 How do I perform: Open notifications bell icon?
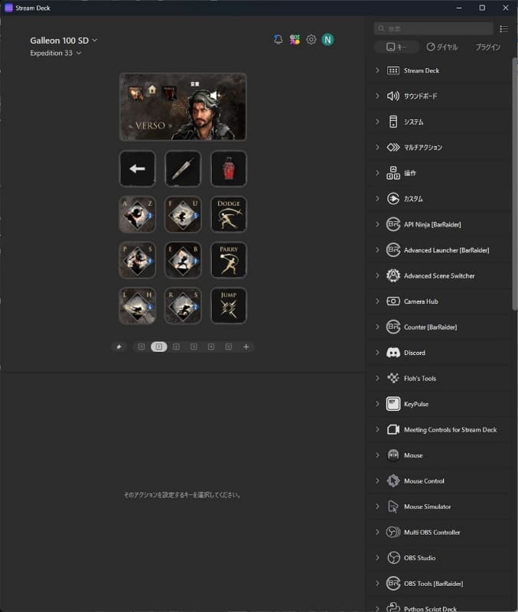pos(278,40)
